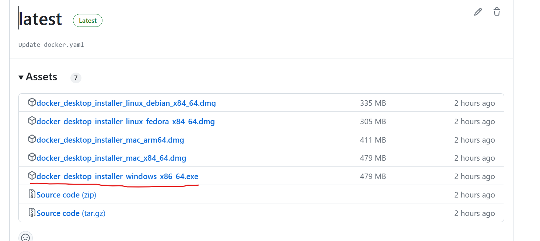The image size is (540, 241).
Task: Click the trash delete release icon
Action: (x=497, y=12)
